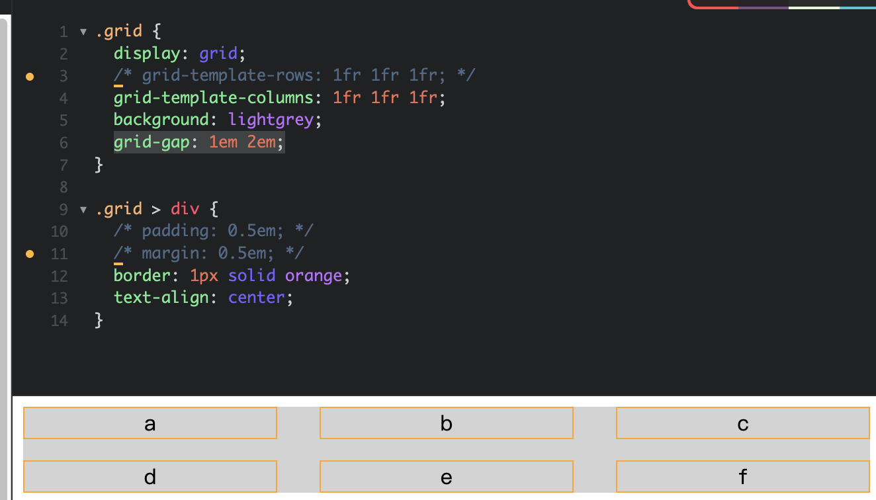Click grid cell labeled f

pos(743,477)
